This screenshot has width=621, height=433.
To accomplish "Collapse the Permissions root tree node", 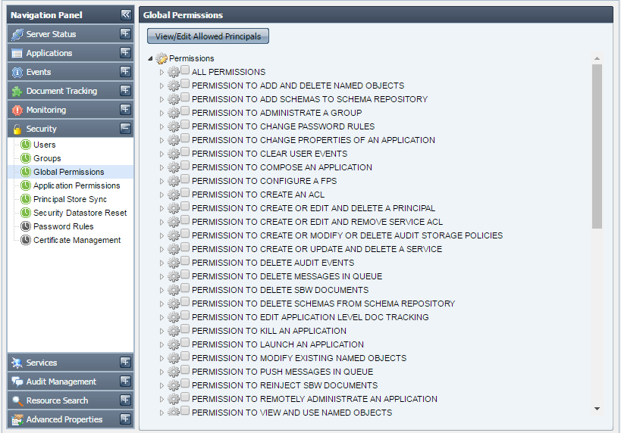I will tap(150, 58).
